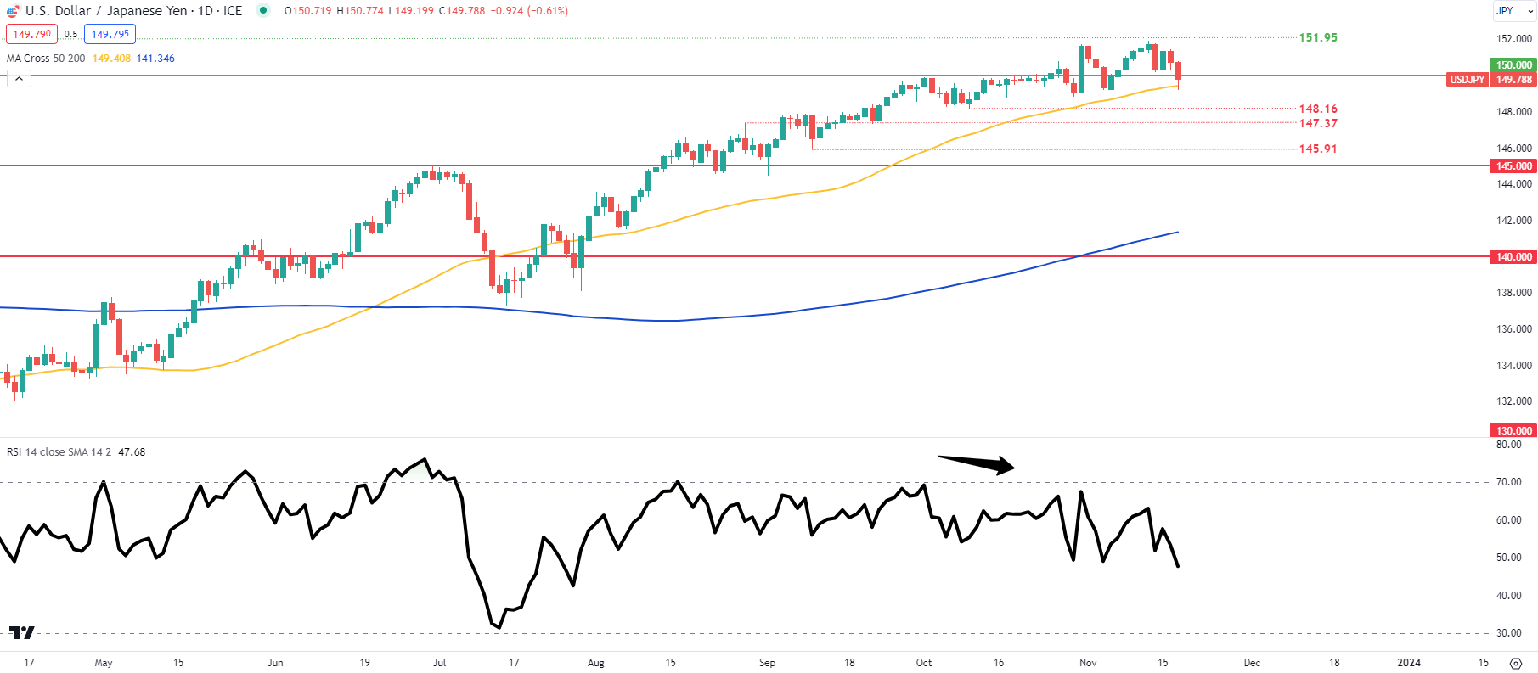Open the chart settings gear icon
The height and width of the screenshot is (673, 1538).
pos(1515,663)
